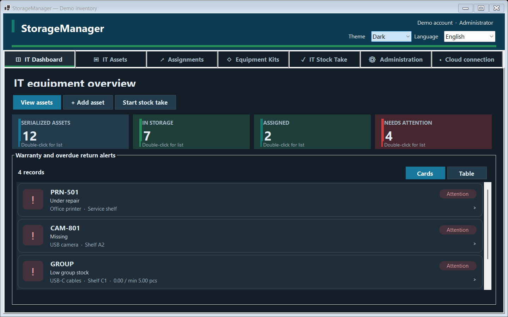Switch to the Assignments tab

coord(182,59)
